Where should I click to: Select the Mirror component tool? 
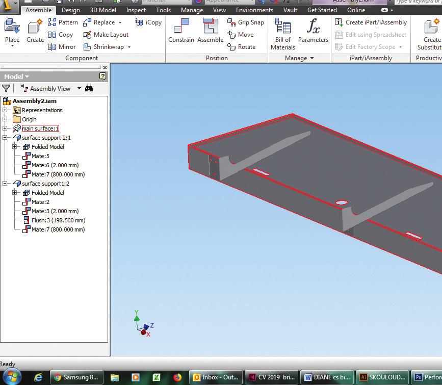pyautogui.click(x=62, y=47)
